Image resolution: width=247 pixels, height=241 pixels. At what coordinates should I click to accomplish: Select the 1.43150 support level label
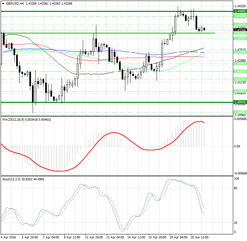(x=239, y=33)
